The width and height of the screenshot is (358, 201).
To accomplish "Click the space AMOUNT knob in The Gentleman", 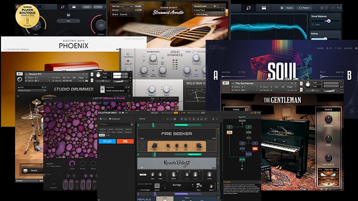I will click(328, 119).
